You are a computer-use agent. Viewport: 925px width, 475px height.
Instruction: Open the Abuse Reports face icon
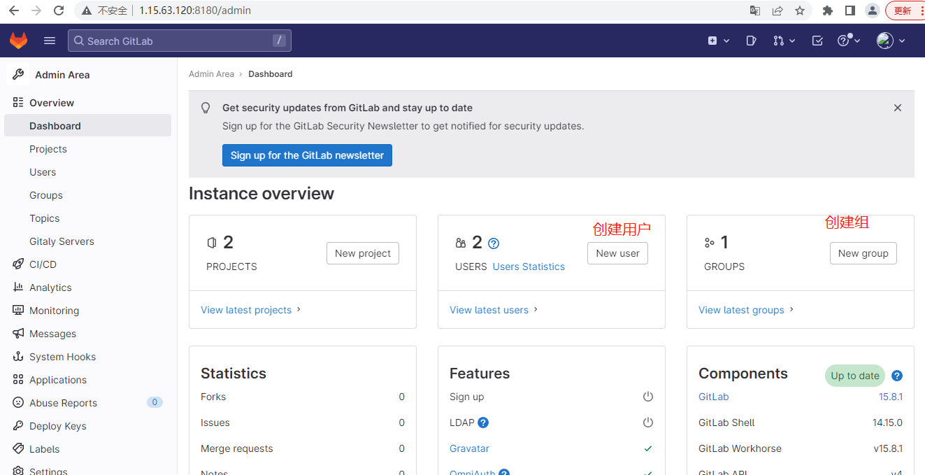[x=18, y=402]
